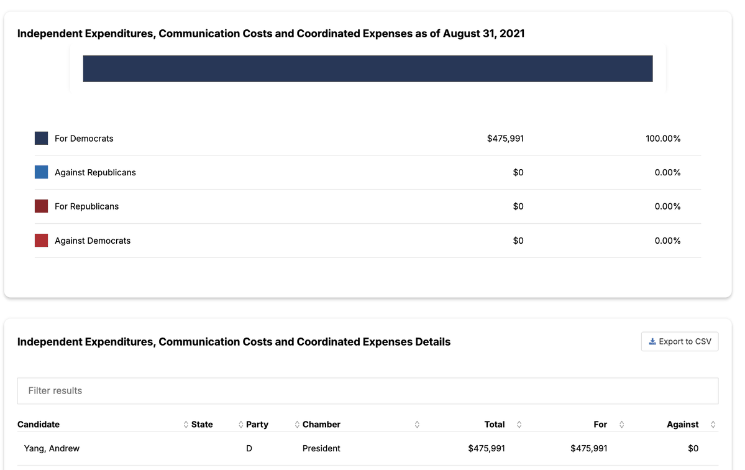
Task: Click the navy expenditure bar in chart
Action: [368, 68]
